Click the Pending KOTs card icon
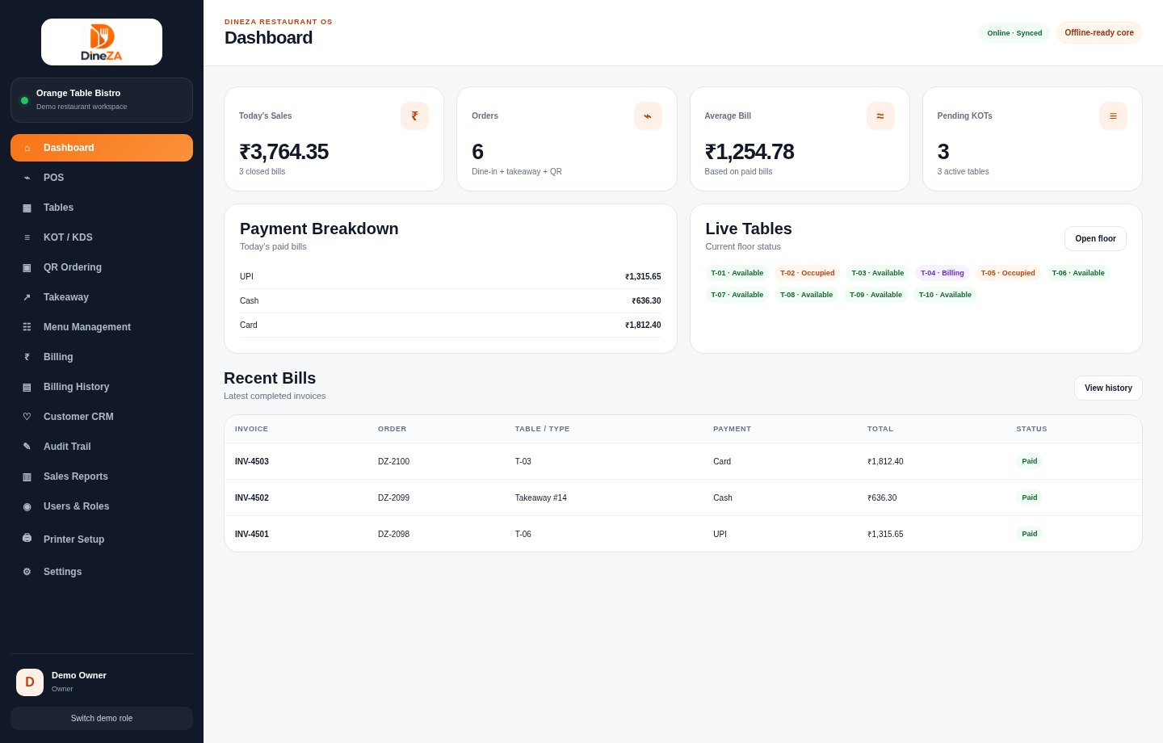This screenshot has width=1163, height=743. tap(1113, 115)
